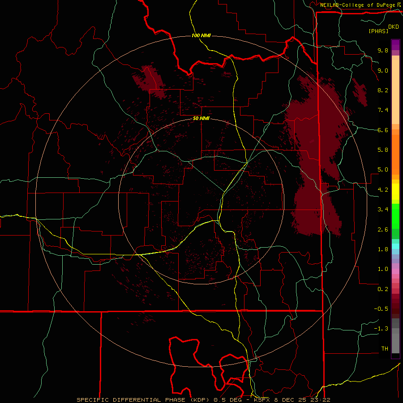Viewport: 403px width, 403px height.
Task: Click the -1.3 scale label
Action: click(381, 329)
